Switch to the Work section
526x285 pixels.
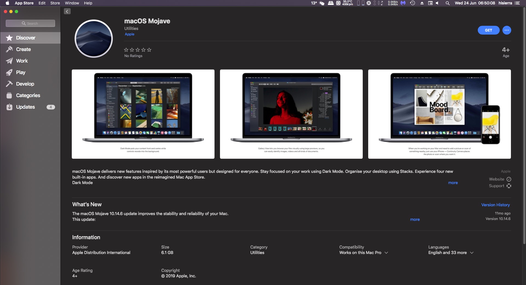click(22, 61)
